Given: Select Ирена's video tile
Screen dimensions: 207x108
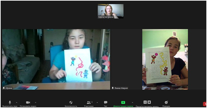Looking at the screenshot, I should pos(56,59).
